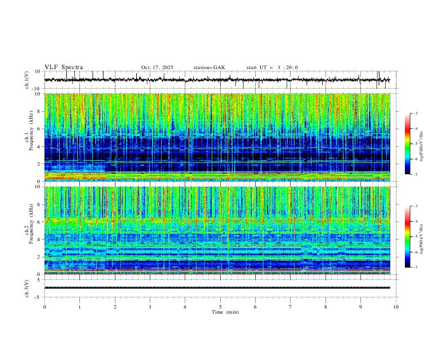Click the "-3" tick on the ch.1 colorbar
Viewport: 446px width, 344px height.
416,113
